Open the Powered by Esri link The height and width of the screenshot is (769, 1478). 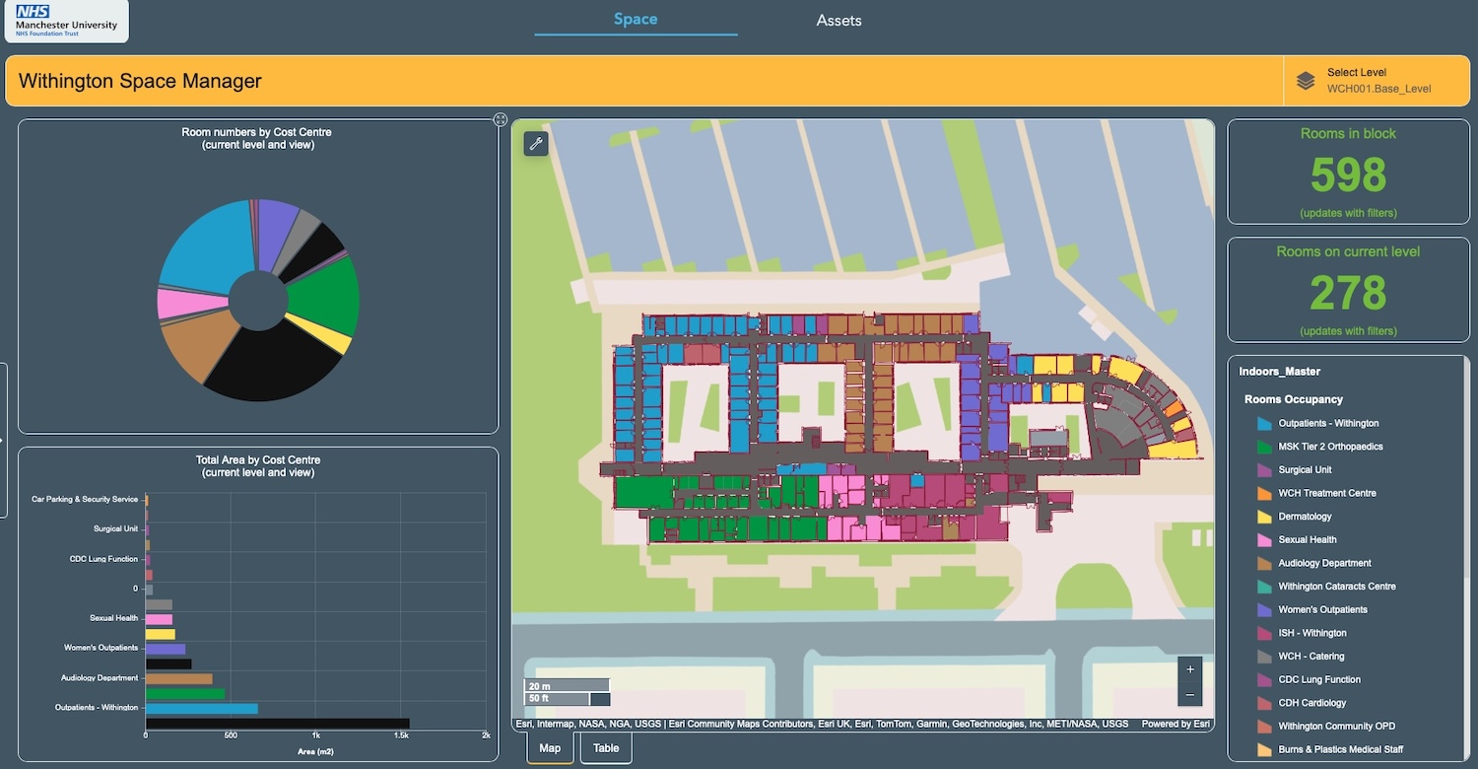tap(1175, 723)
